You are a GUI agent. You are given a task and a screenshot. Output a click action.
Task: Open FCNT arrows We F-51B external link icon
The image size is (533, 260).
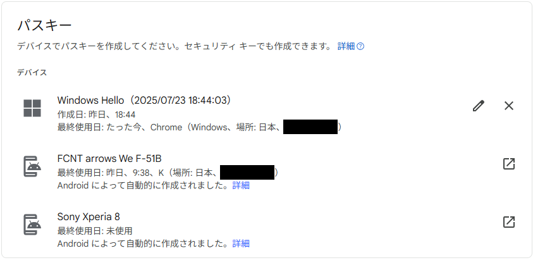coord(508,164)
